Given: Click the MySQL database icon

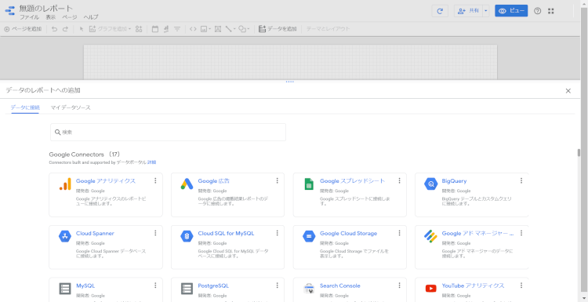Looking at the screenshot, I should point(65,289).
